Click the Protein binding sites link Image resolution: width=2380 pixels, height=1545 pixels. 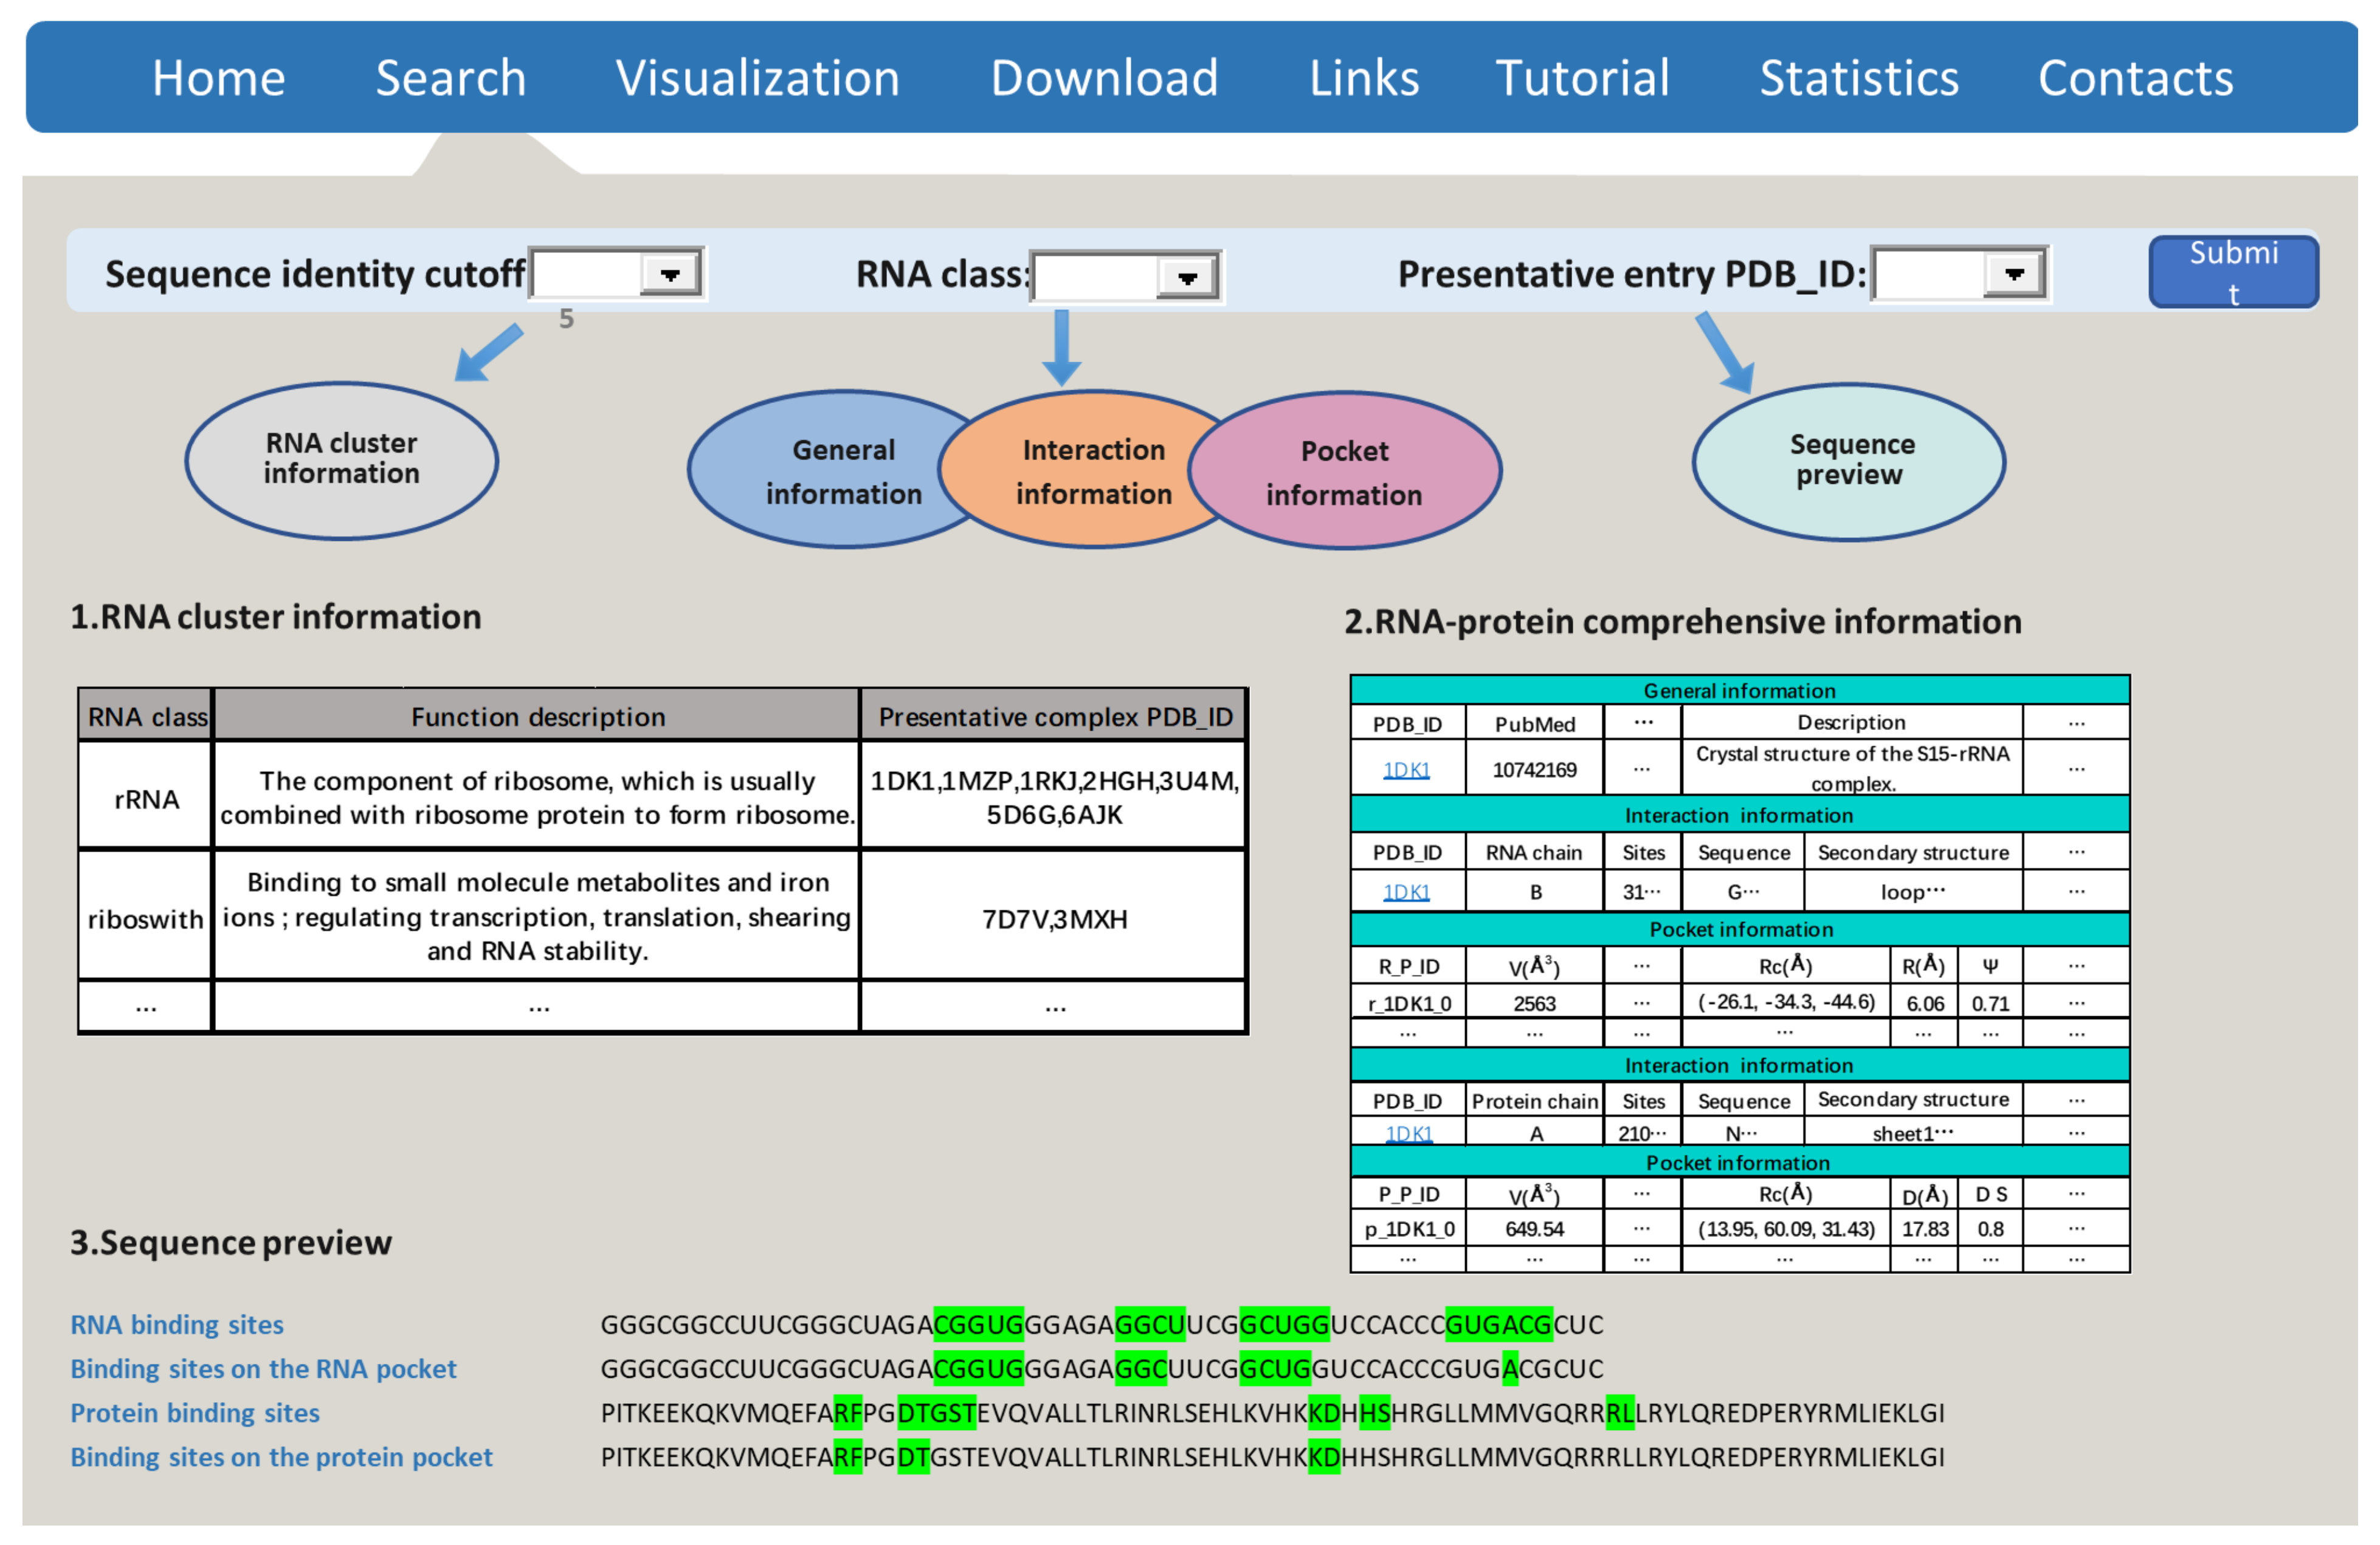(x=195, y=1412)
